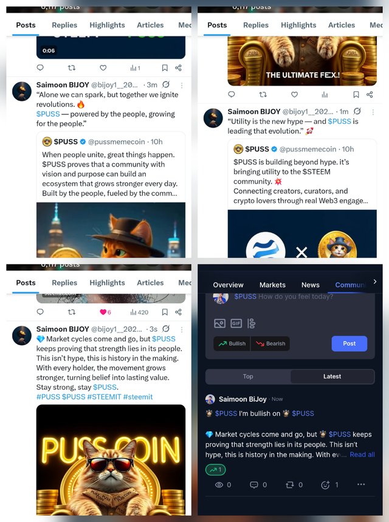Viewport: 389px width, 522px height.
Task: Select the Bullish sentiment toggle
Action: coord(232,343)
